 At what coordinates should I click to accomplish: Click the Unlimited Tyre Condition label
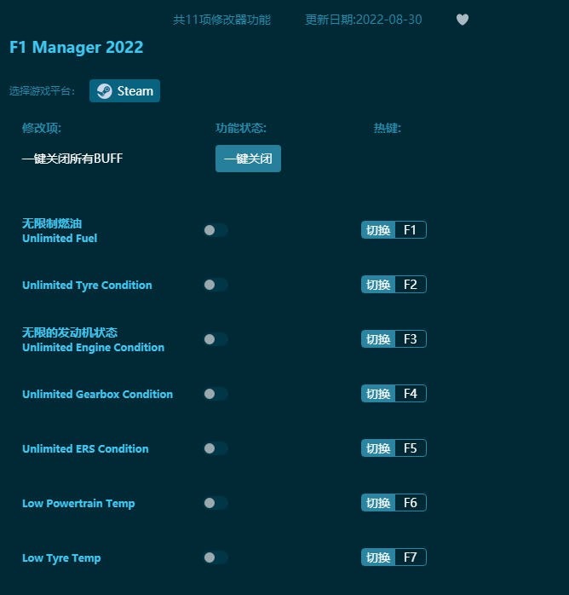pos(87,286)
